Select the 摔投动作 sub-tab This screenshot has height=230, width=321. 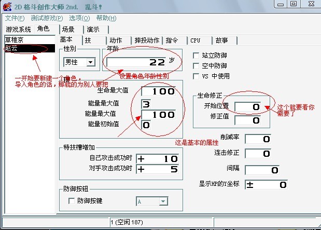pos(147,40)
